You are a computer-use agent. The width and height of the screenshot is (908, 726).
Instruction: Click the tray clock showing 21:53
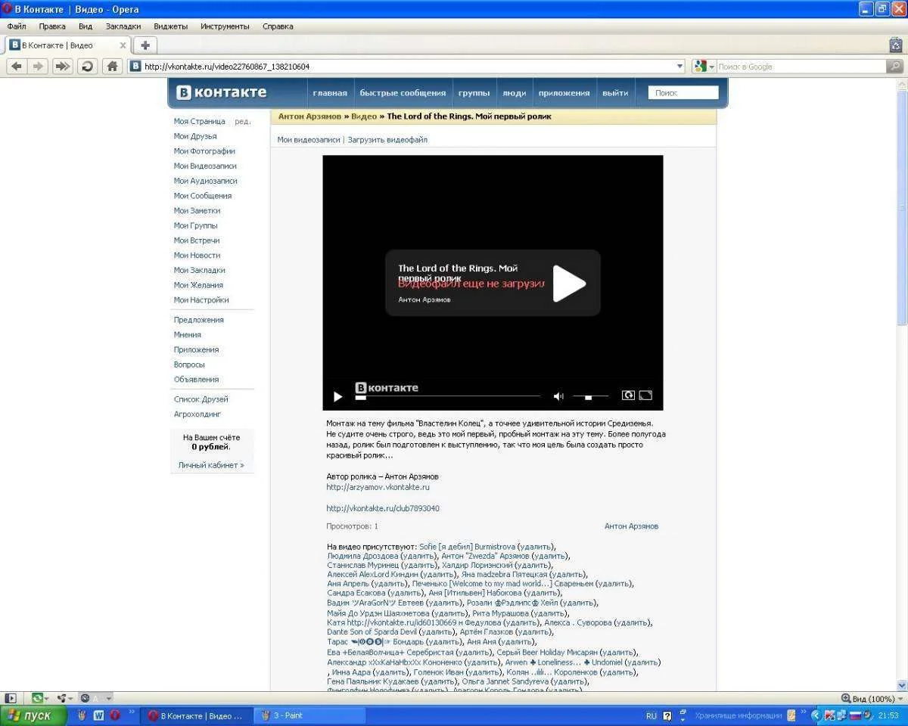[888, 715]
